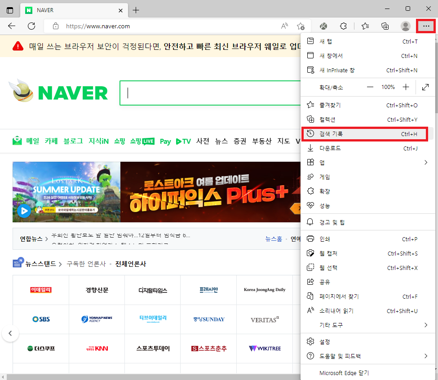Click the tab actions icon at top left
The width and height of the screenshot is (438, 380).
(10, 10)
